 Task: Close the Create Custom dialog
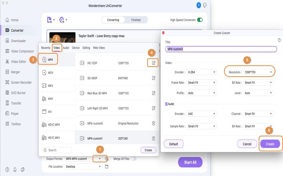coord(163,33)
